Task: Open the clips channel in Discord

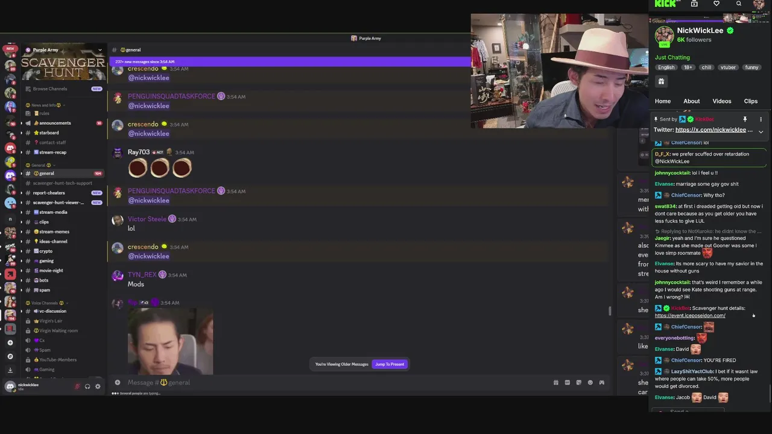Action: pos(63,222)
